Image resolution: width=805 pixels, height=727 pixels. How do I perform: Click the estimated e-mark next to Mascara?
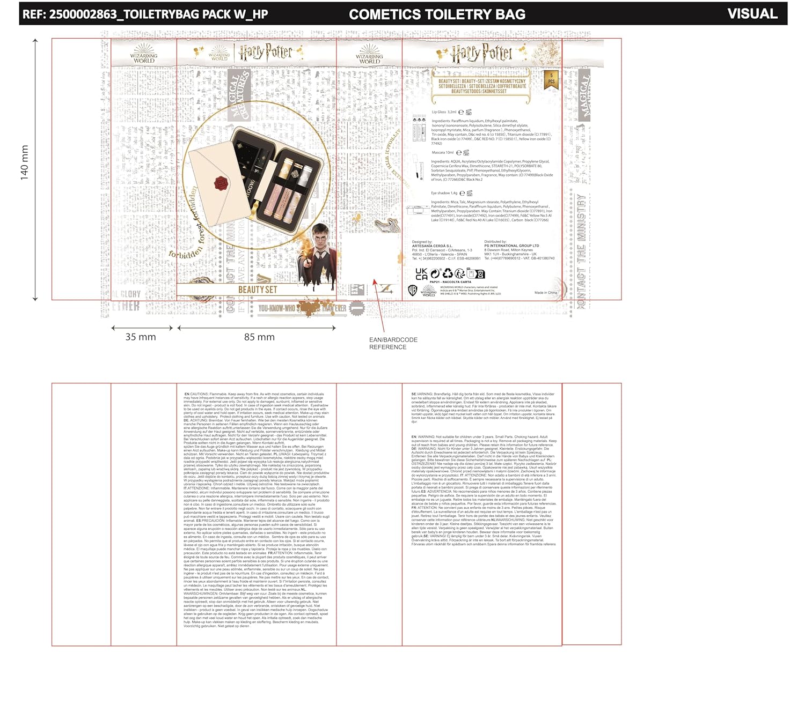[459, 153]
